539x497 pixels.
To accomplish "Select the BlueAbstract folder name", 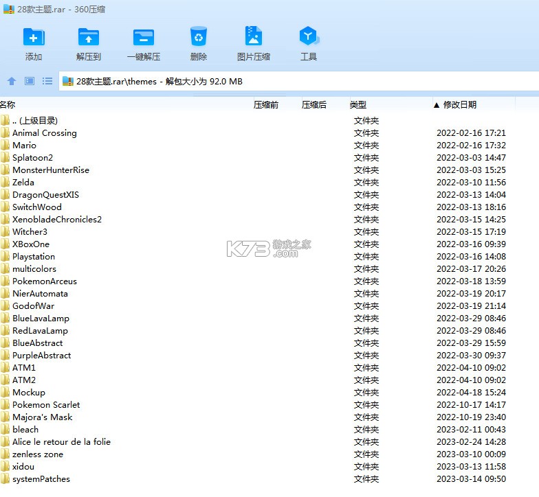I will point(37,343).
